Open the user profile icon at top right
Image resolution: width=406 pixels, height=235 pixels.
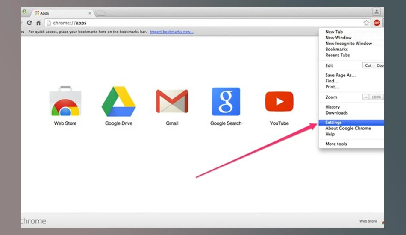click(377, 12)
